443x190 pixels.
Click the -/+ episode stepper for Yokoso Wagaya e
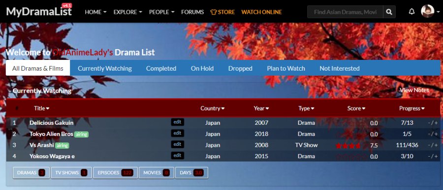click(x=433, y=157)
